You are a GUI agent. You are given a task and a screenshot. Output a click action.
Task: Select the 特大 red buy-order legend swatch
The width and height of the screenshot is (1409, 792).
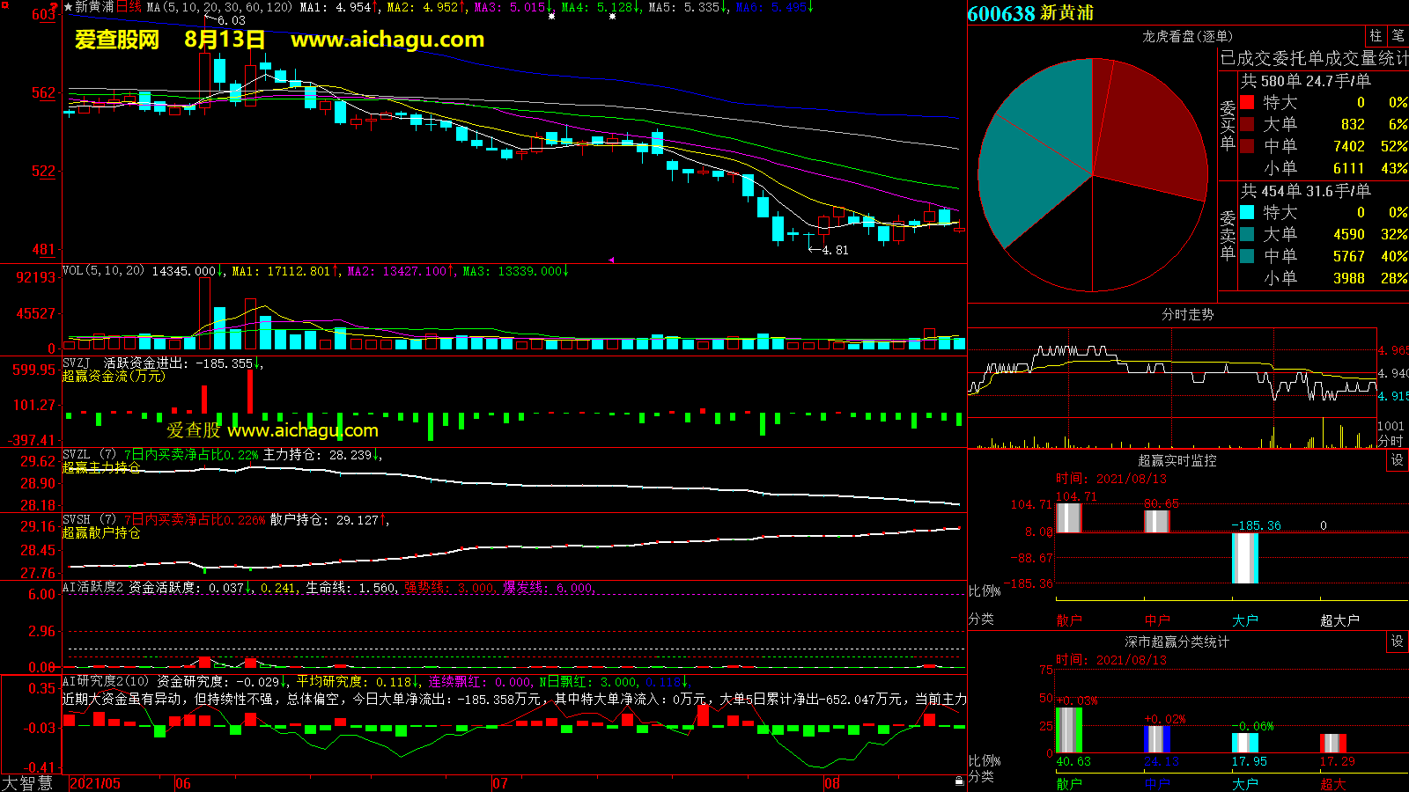tap(1247, 102)
